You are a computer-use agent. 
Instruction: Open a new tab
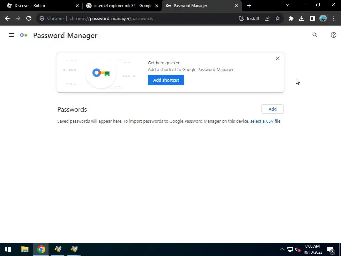click(249, 6)
